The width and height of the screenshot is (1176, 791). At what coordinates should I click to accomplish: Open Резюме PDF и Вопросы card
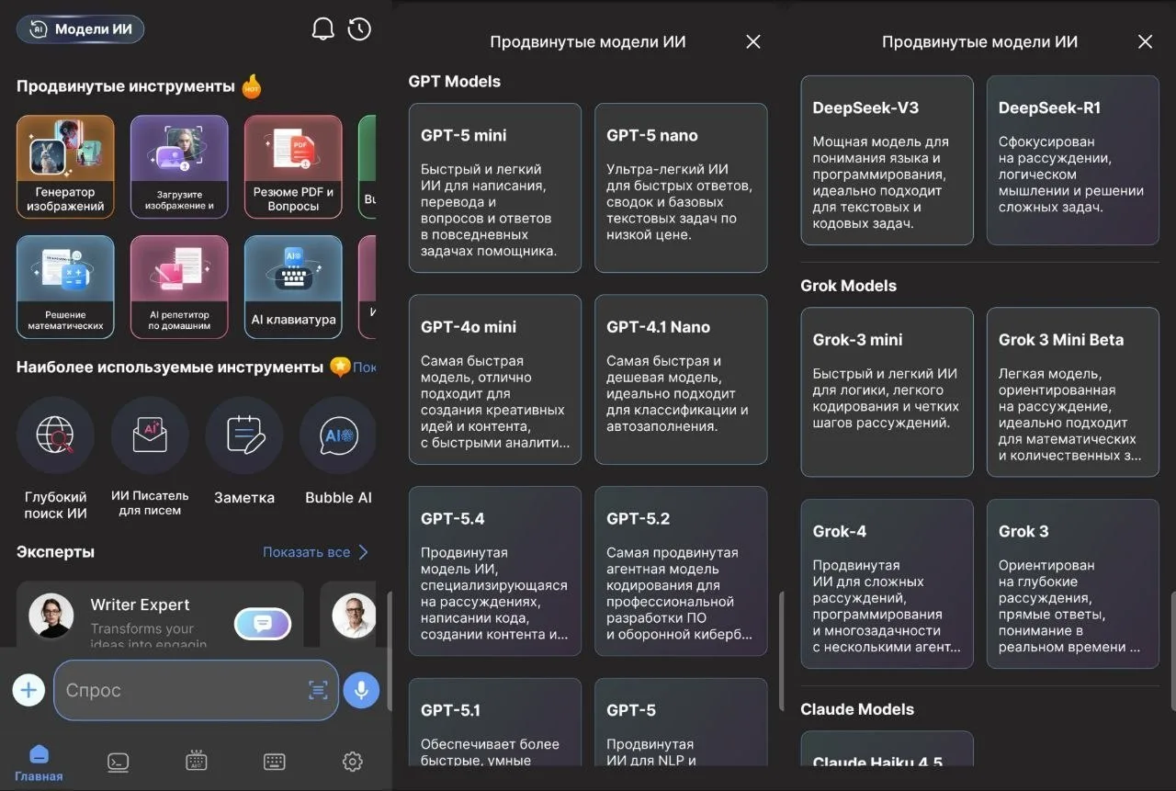pos(293,166)
